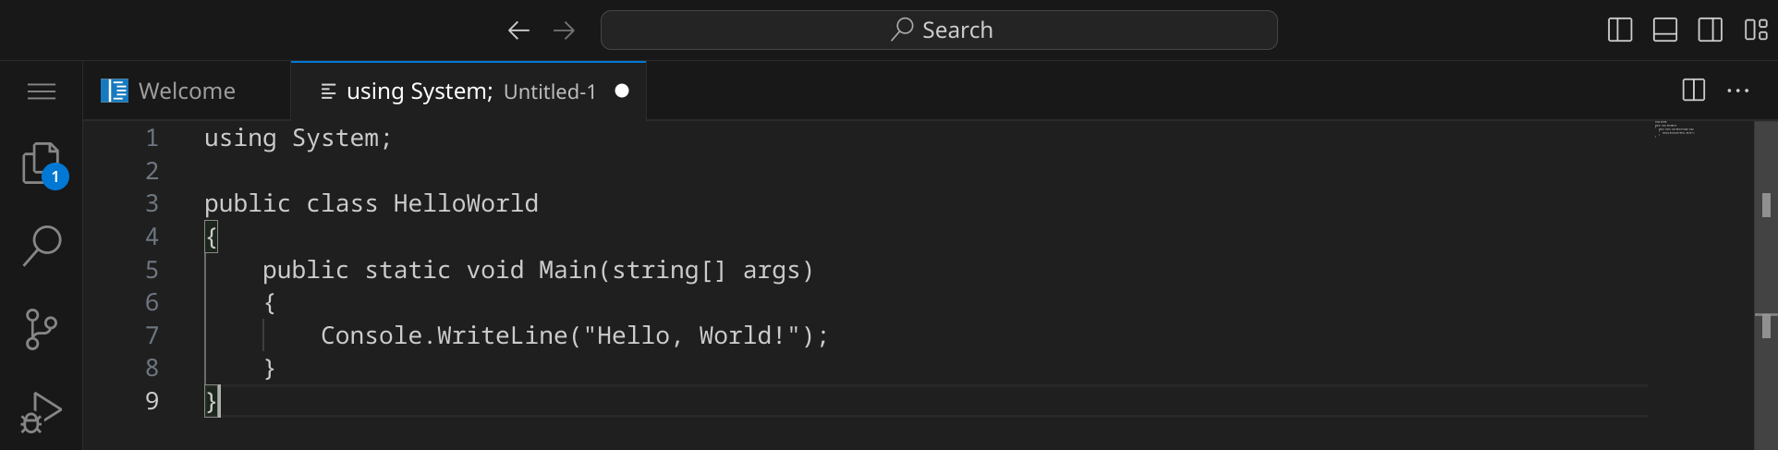The width and height of the screenshot is (1778, 450).
Task: Click the line 5 Main method declaration
Action: point(537,270)
